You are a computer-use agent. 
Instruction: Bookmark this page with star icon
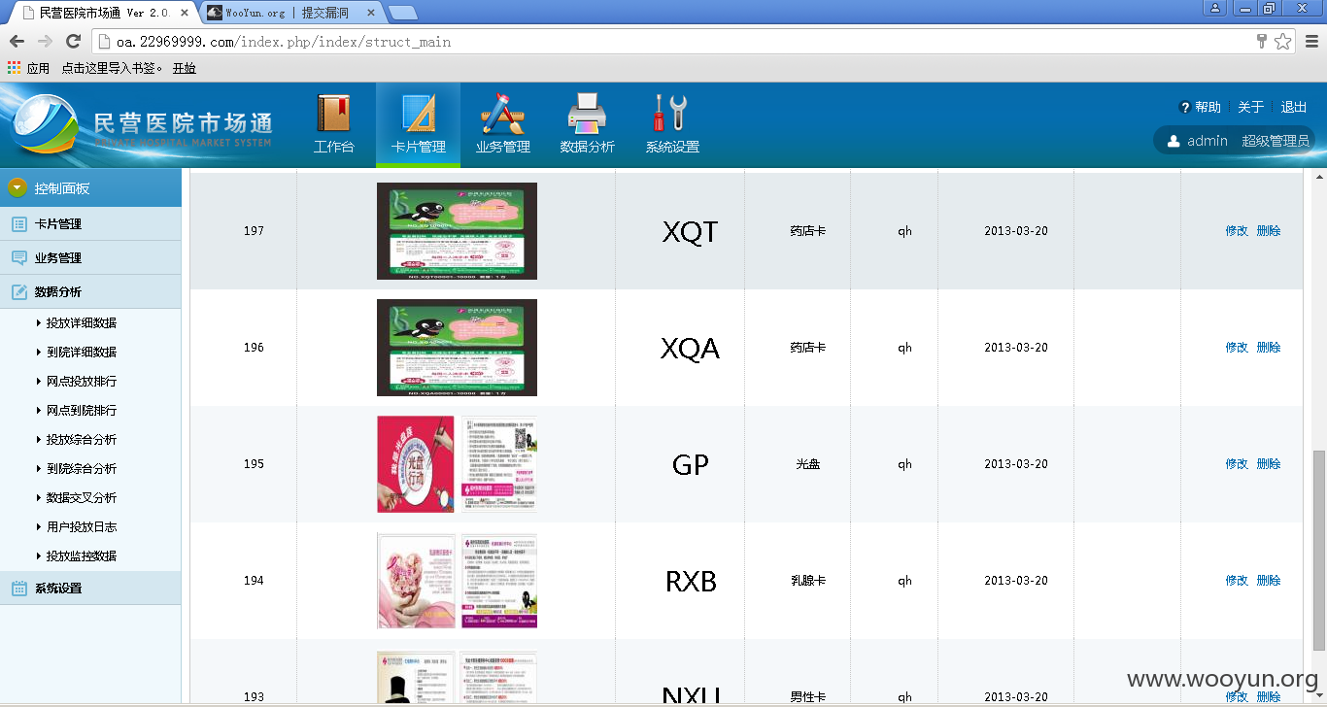[1283, 42]
